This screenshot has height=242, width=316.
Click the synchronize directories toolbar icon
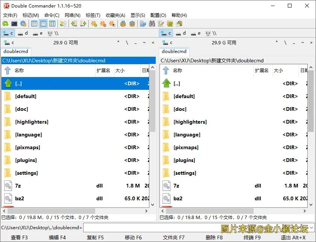[x=63, y=24]
